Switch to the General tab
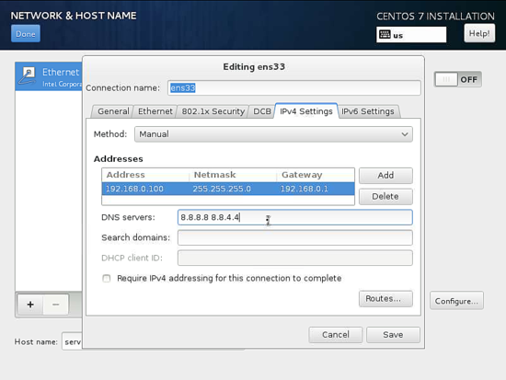This screenshot has width=506, height=380. pos(113,111)
